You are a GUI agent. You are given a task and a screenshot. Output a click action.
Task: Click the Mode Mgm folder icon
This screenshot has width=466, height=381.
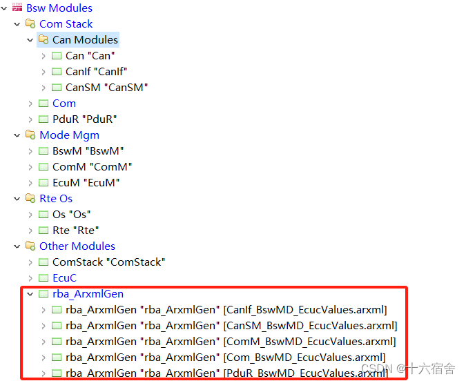point(30,135)
